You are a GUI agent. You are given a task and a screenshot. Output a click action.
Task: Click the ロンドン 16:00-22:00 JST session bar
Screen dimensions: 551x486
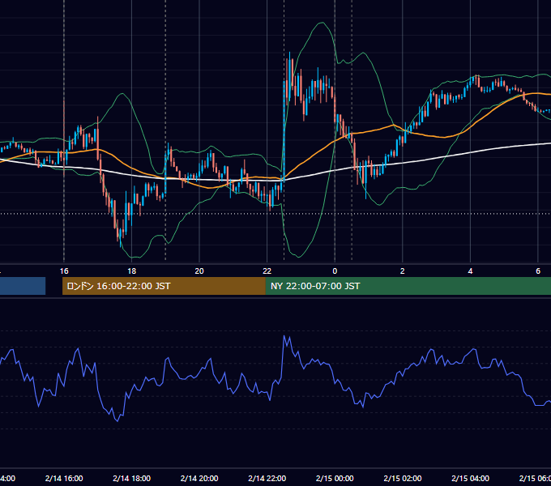coord(164,286)
